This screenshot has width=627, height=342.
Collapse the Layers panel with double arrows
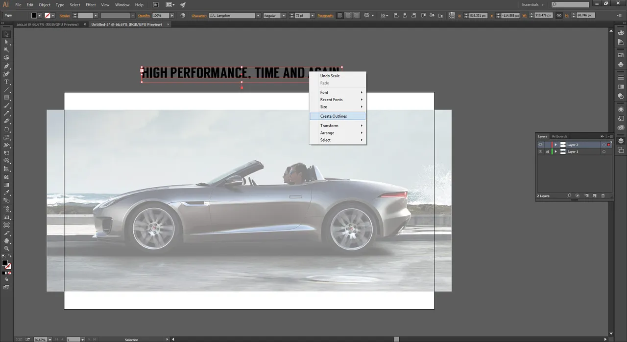point(603,136)
